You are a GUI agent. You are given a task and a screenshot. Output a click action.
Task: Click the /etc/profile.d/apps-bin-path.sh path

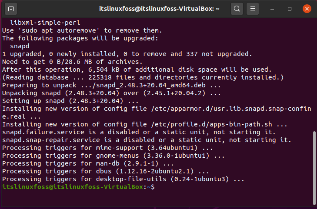point(211,124)
